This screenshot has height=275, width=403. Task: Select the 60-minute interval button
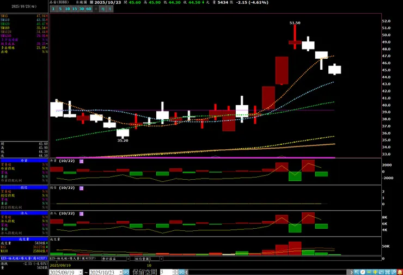pos(89,9)
